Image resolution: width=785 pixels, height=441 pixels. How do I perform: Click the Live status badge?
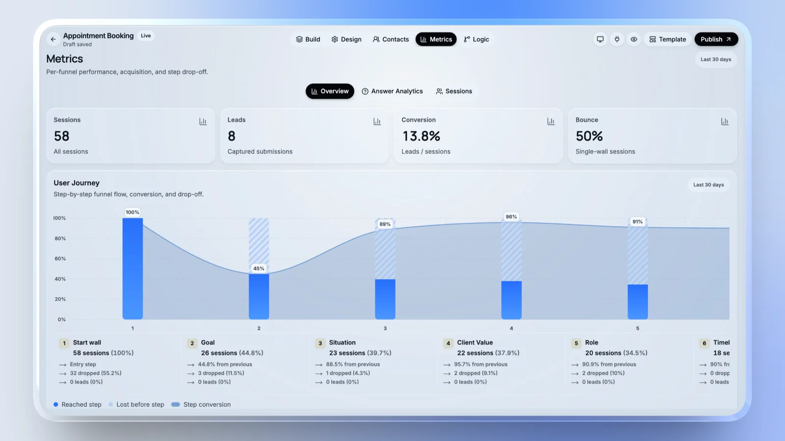146,36
